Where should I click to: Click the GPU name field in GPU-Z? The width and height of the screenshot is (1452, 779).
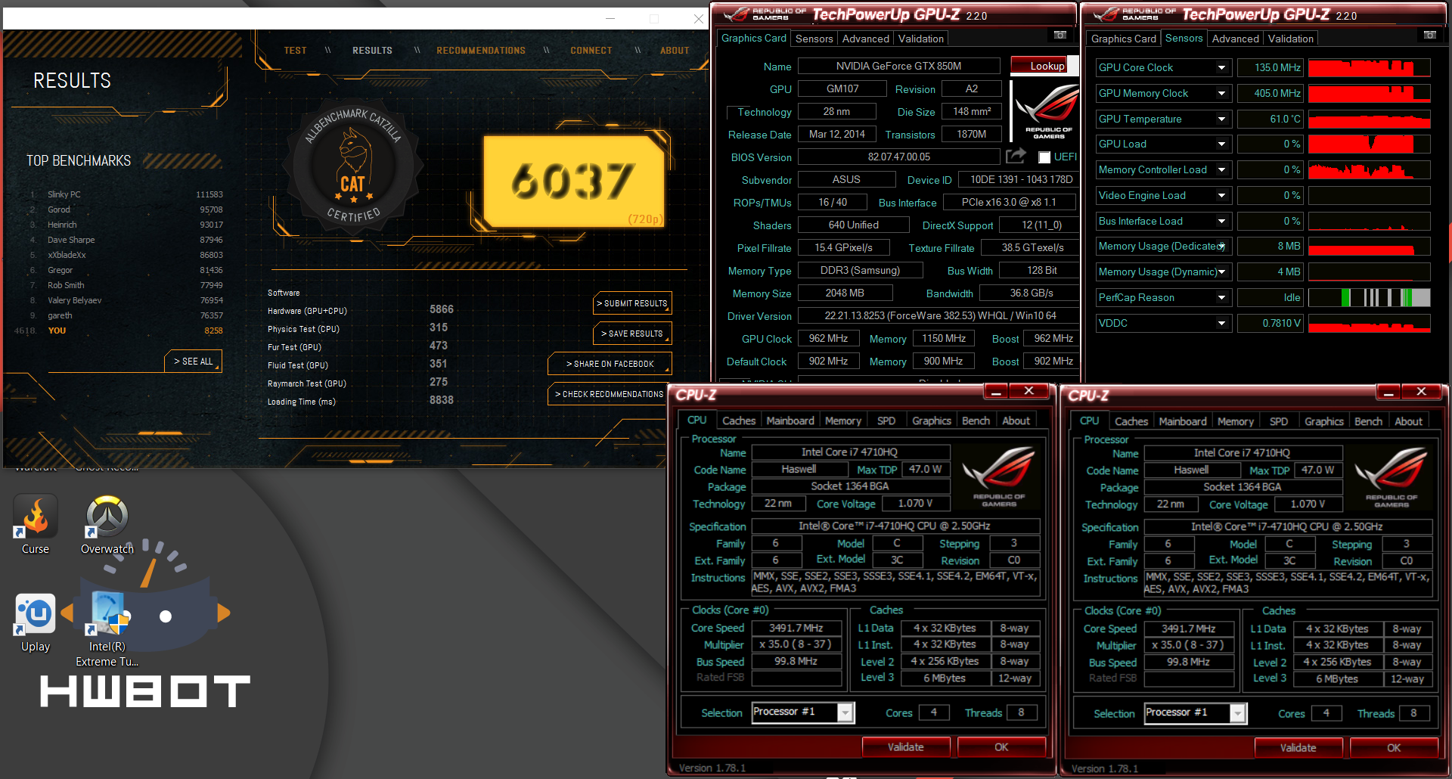click(898, 66)
